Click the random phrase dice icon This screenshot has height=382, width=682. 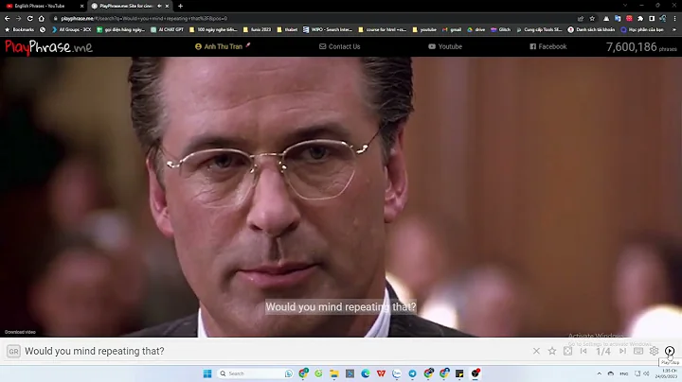[567, 351]
